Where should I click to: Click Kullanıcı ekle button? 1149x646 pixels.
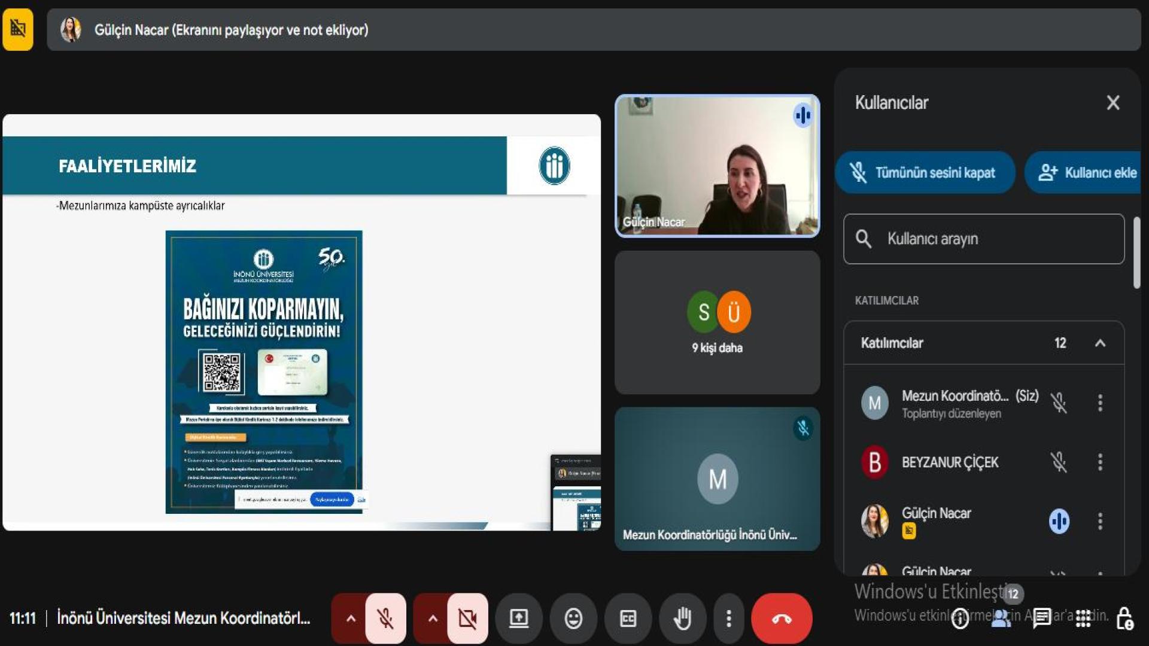click(1086, 173)
